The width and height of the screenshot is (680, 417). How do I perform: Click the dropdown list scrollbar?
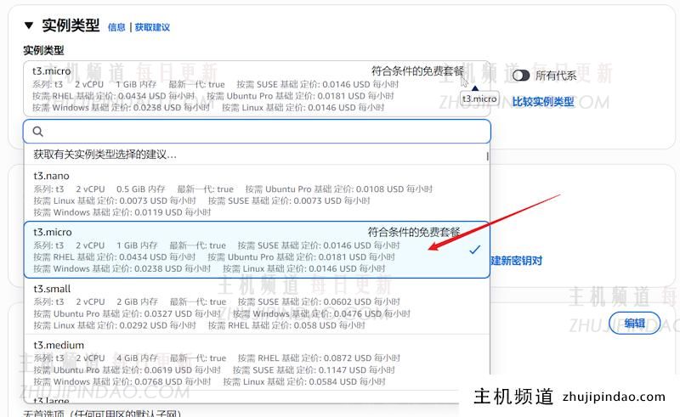487,156
